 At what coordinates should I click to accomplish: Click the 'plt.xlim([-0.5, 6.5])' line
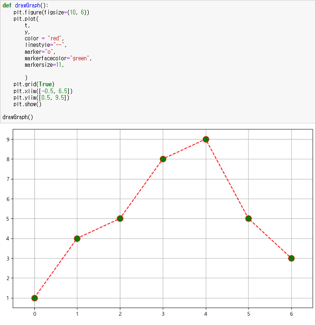pyautogui.click(x=43, y=91)
